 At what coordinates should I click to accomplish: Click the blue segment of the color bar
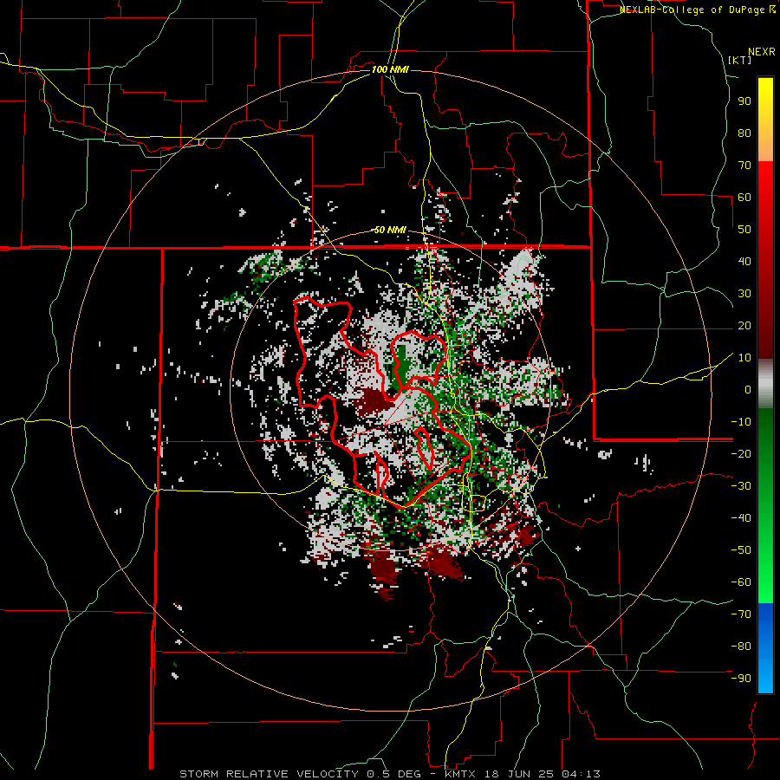coord(765,648)
